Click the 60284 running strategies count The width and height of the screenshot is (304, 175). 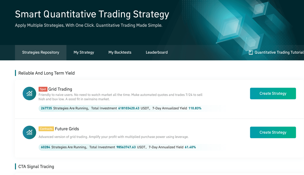[46, 147]
